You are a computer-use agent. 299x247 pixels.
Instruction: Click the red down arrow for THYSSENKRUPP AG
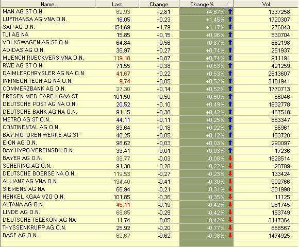230,227
